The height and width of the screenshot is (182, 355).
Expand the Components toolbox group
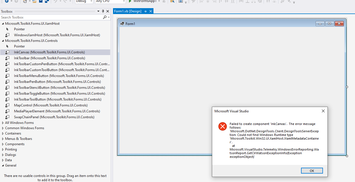click(3, 144)
